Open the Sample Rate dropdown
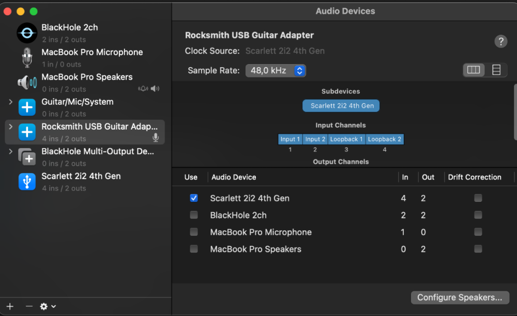 276,71
